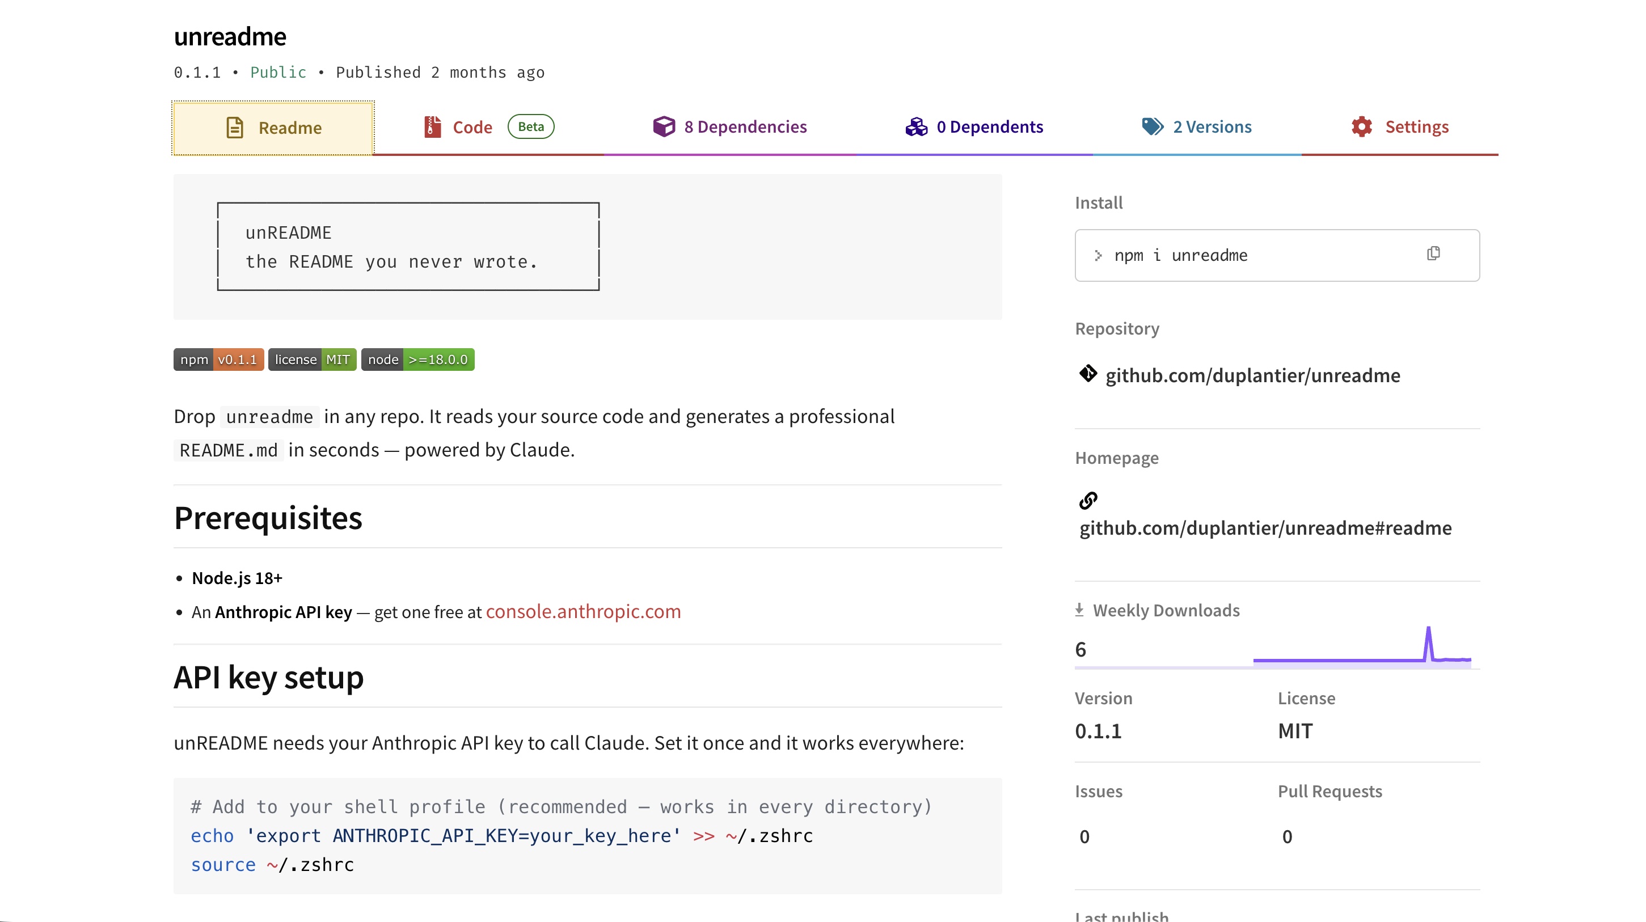Click the Pull Requests count '0'
Screen dimensions: 1646x922
pyautogui.click(x=1287, y=837)
